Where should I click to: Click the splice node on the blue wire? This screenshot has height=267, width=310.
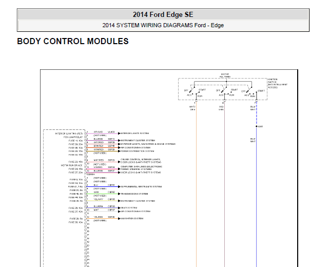(x=257, y=126)
